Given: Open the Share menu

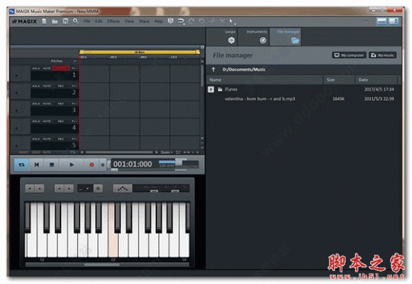Looking at the screenshot, I should tap(144, 21).
